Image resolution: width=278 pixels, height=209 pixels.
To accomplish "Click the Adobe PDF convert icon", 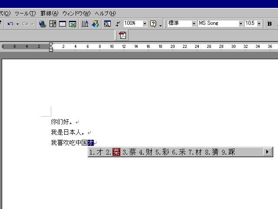I will (x=122, y=35).
